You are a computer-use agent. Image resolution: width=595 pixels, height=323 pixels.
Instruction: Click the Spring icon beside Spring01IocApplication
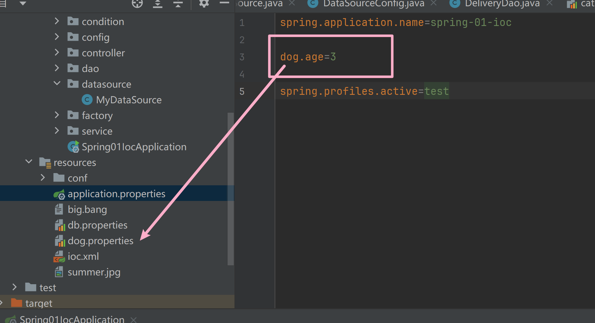click(73, 146)
